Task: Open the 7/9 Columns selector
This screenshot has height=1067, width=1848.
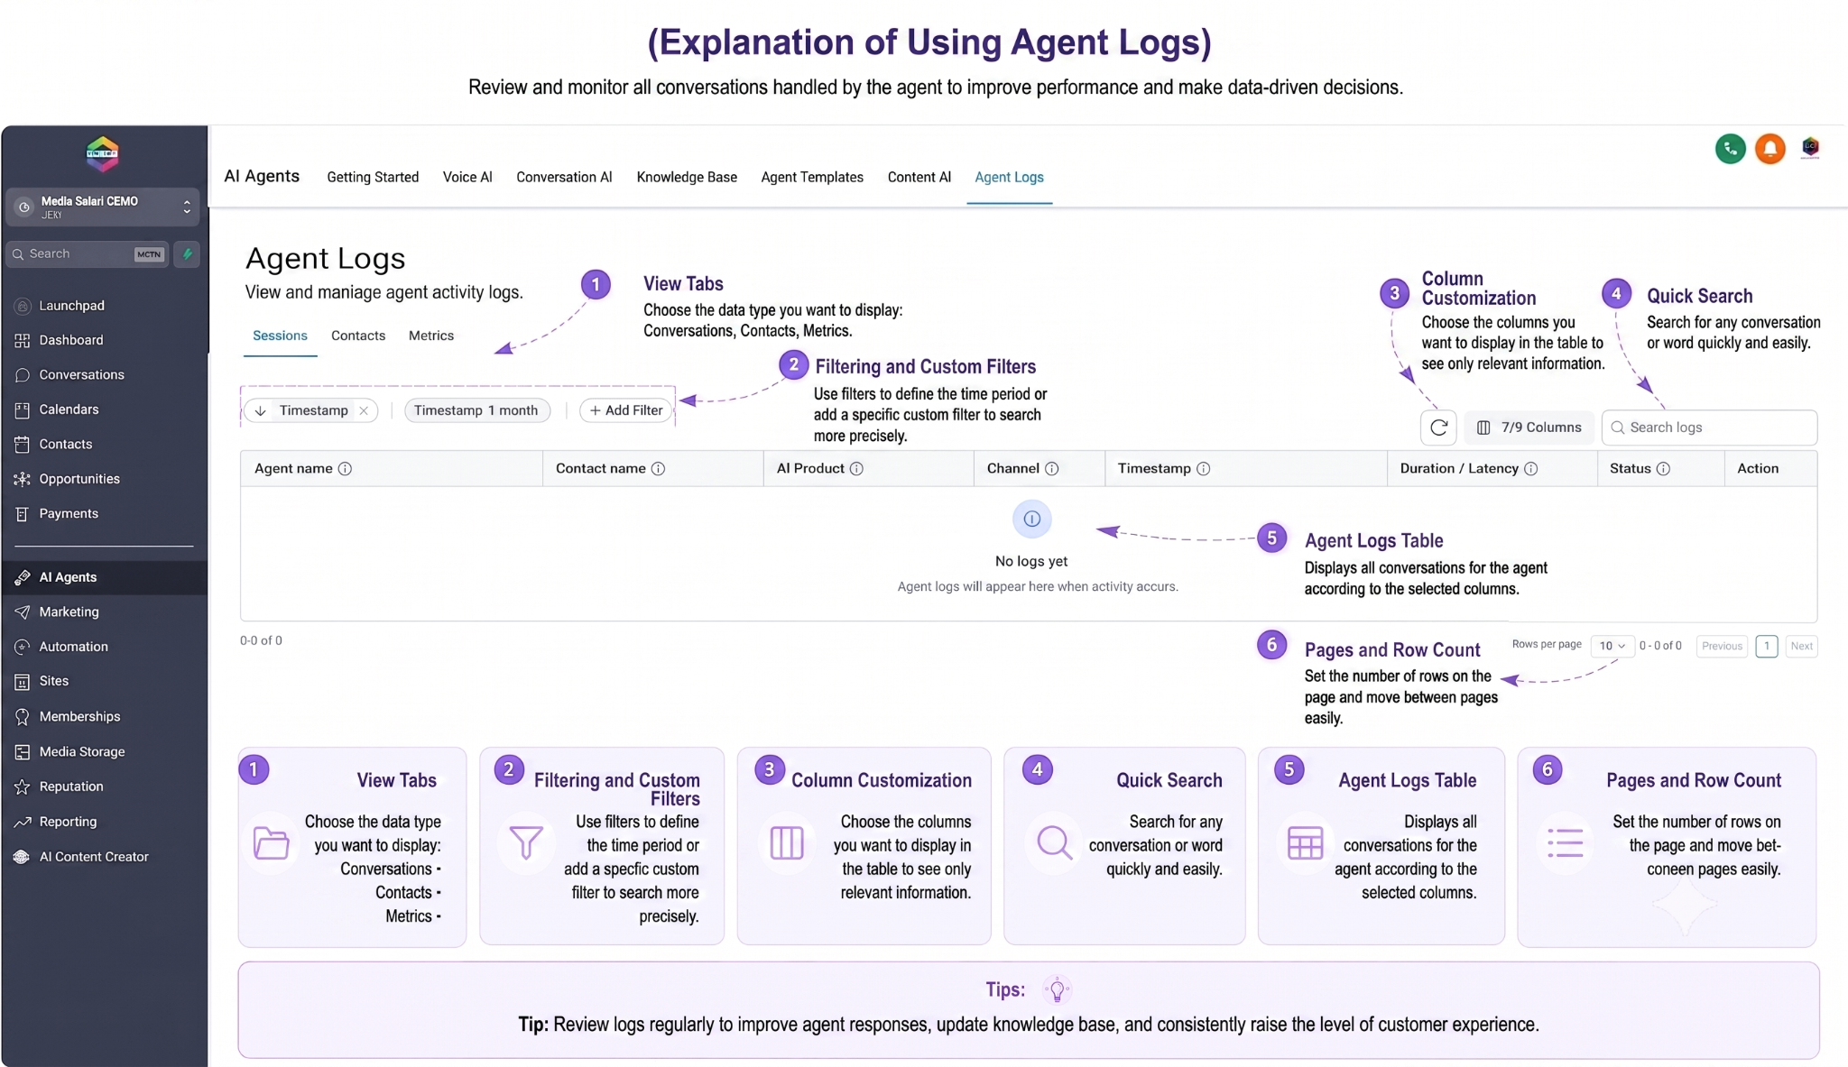Action: [x=1529, y=428]
